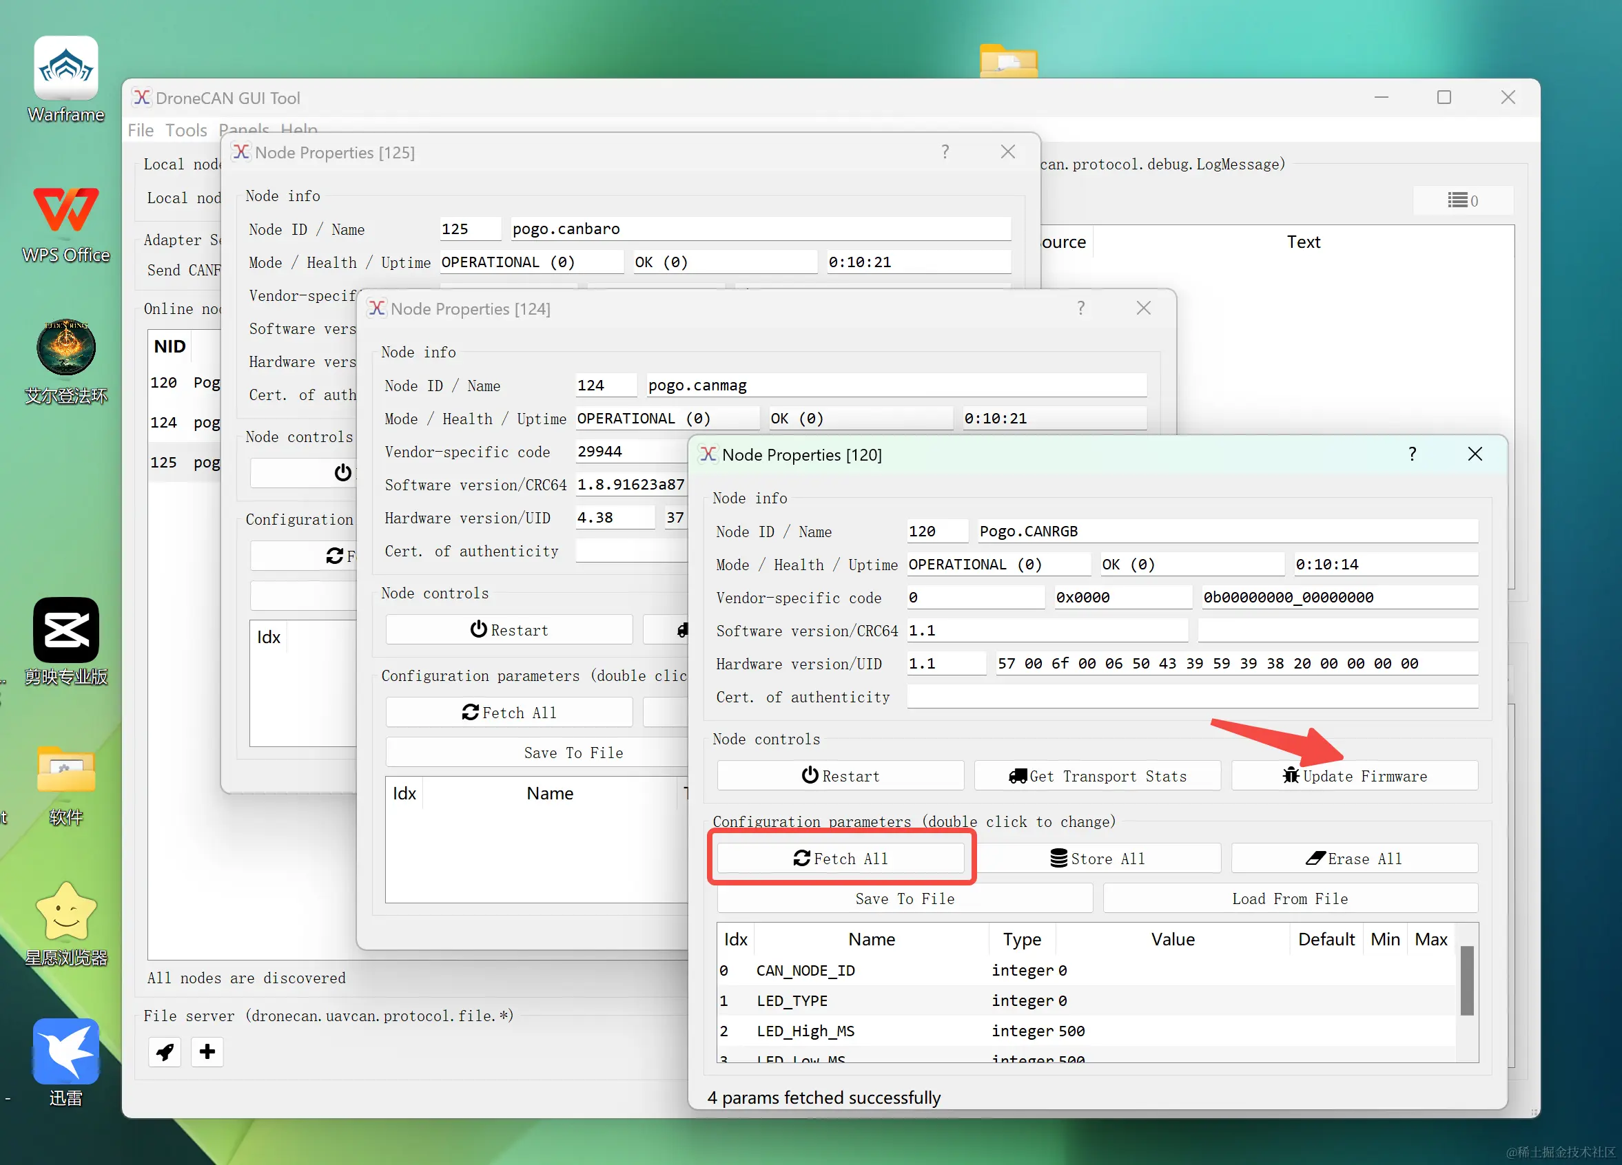Click Load From File button
This screenshot has height=1165, width=1622.
pyautogui.click(x=1289, y=899)
